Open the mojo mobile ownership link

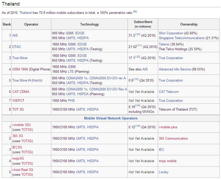click(x=168, y=161)
